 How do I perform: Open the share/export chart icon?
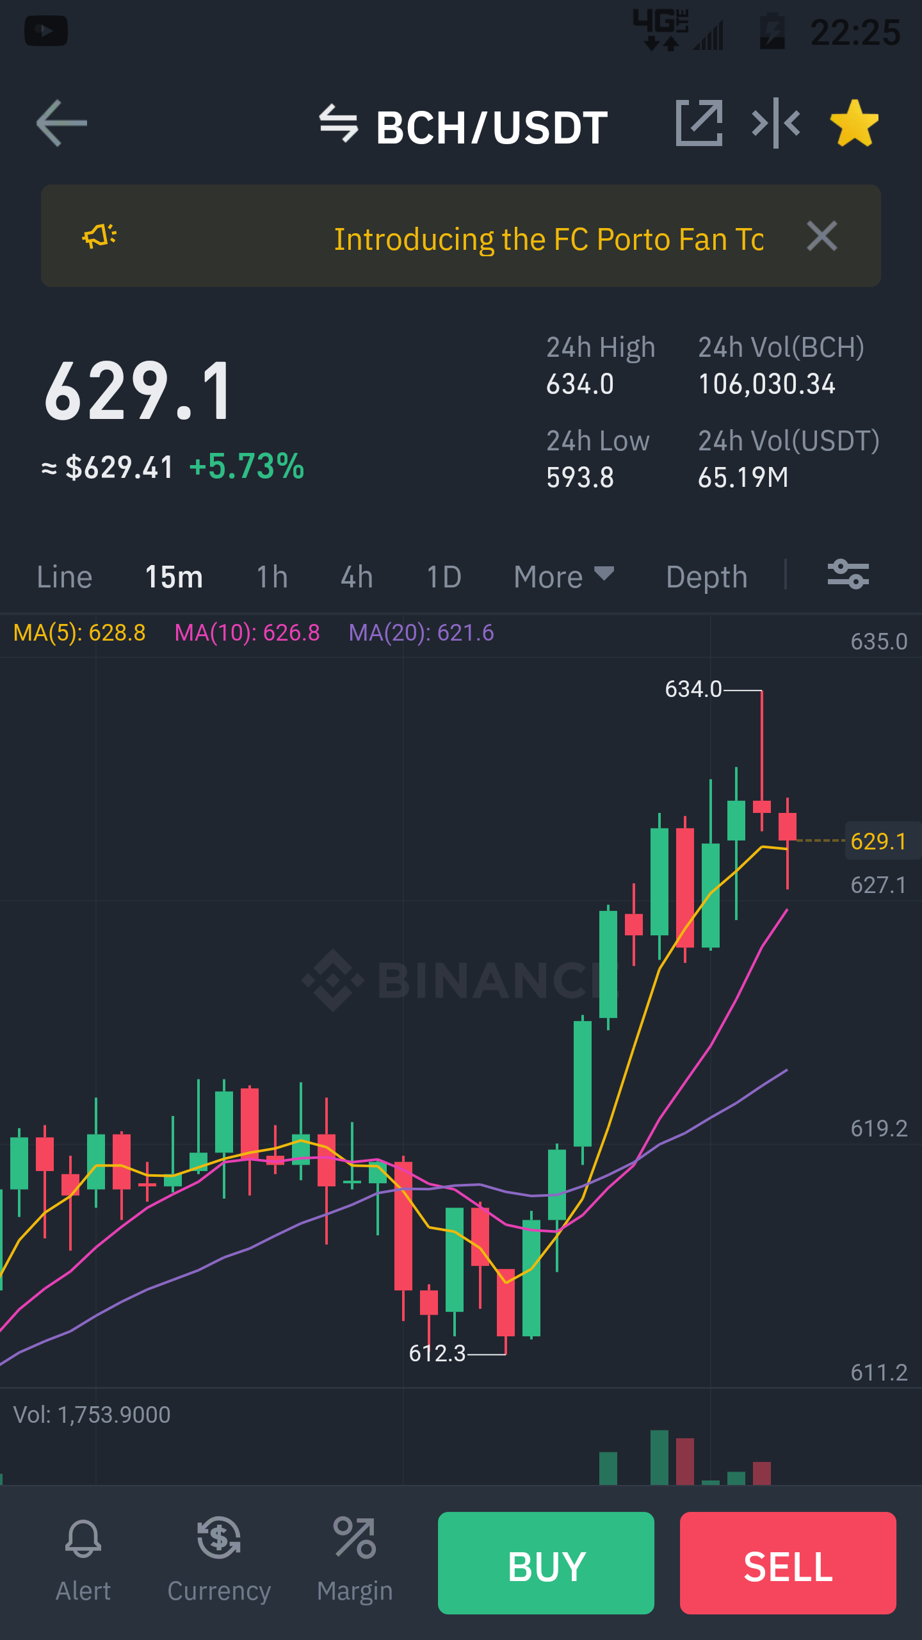699,123
